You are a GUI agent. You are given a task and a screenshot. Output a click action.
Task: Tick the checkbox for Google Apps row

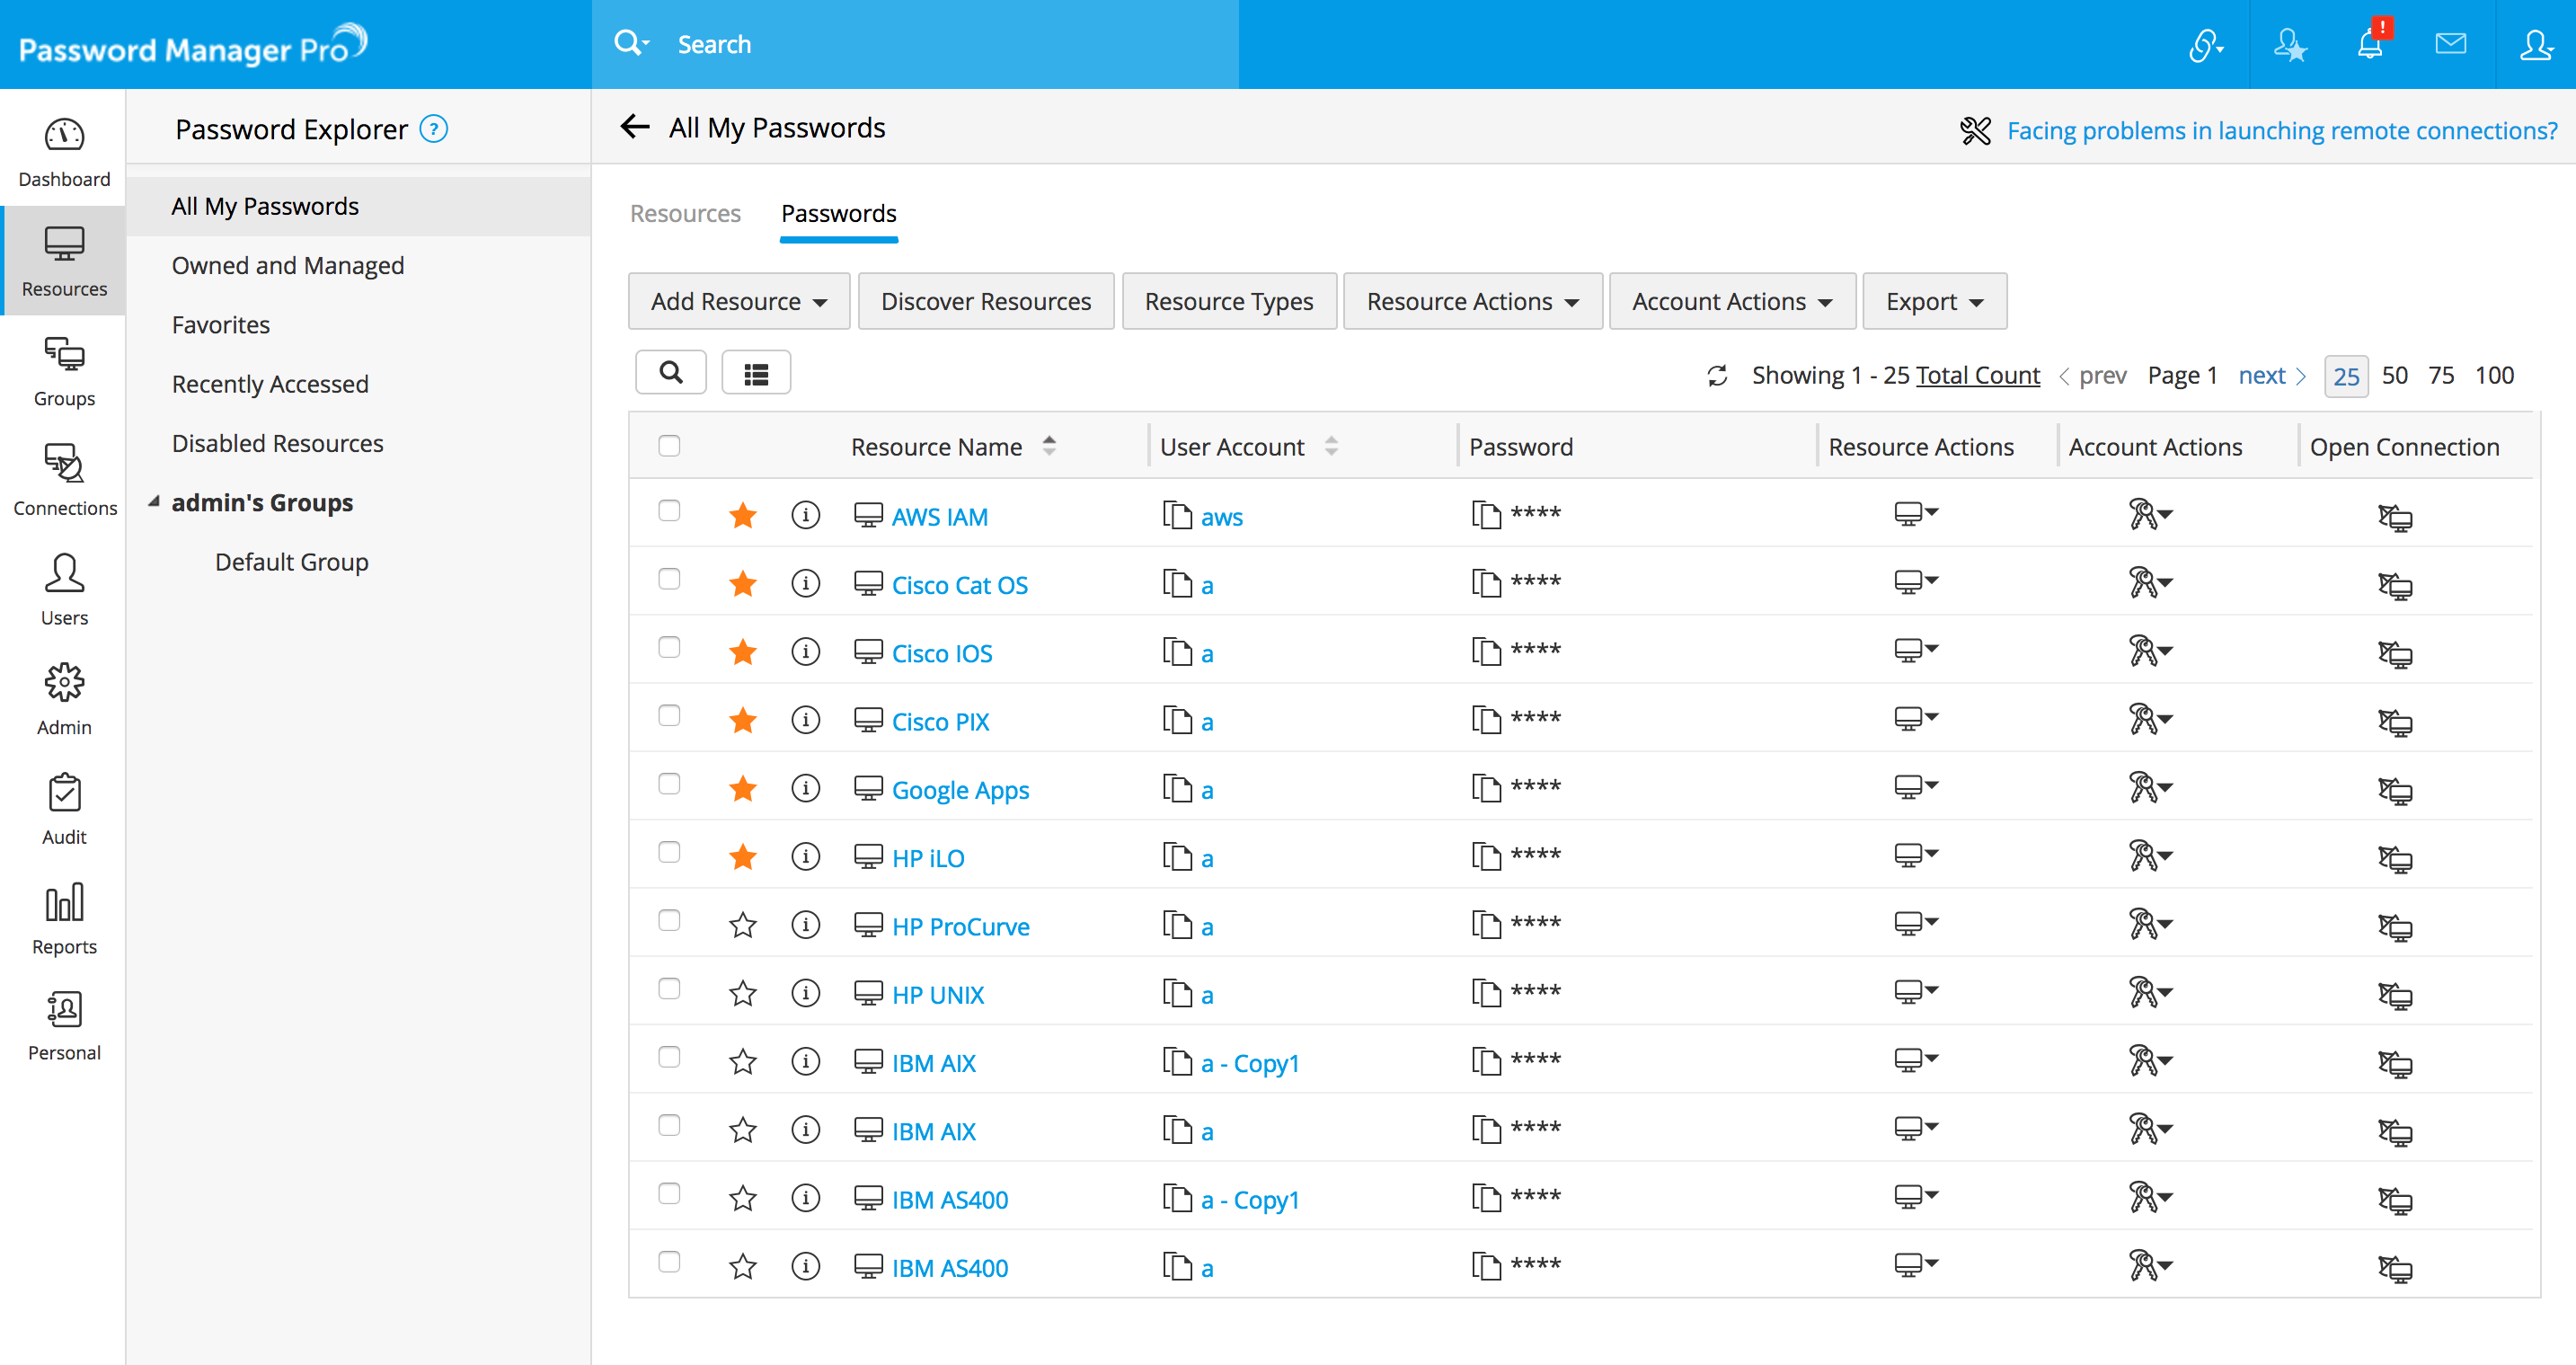(669, 784)
